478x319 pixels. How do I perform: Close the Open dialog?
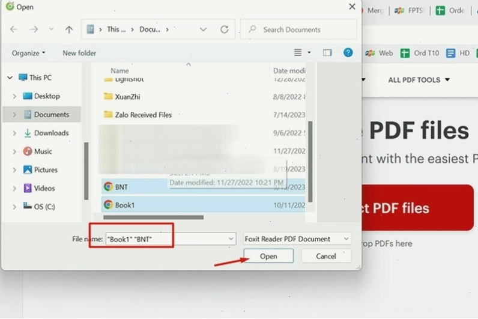[352, 7]
